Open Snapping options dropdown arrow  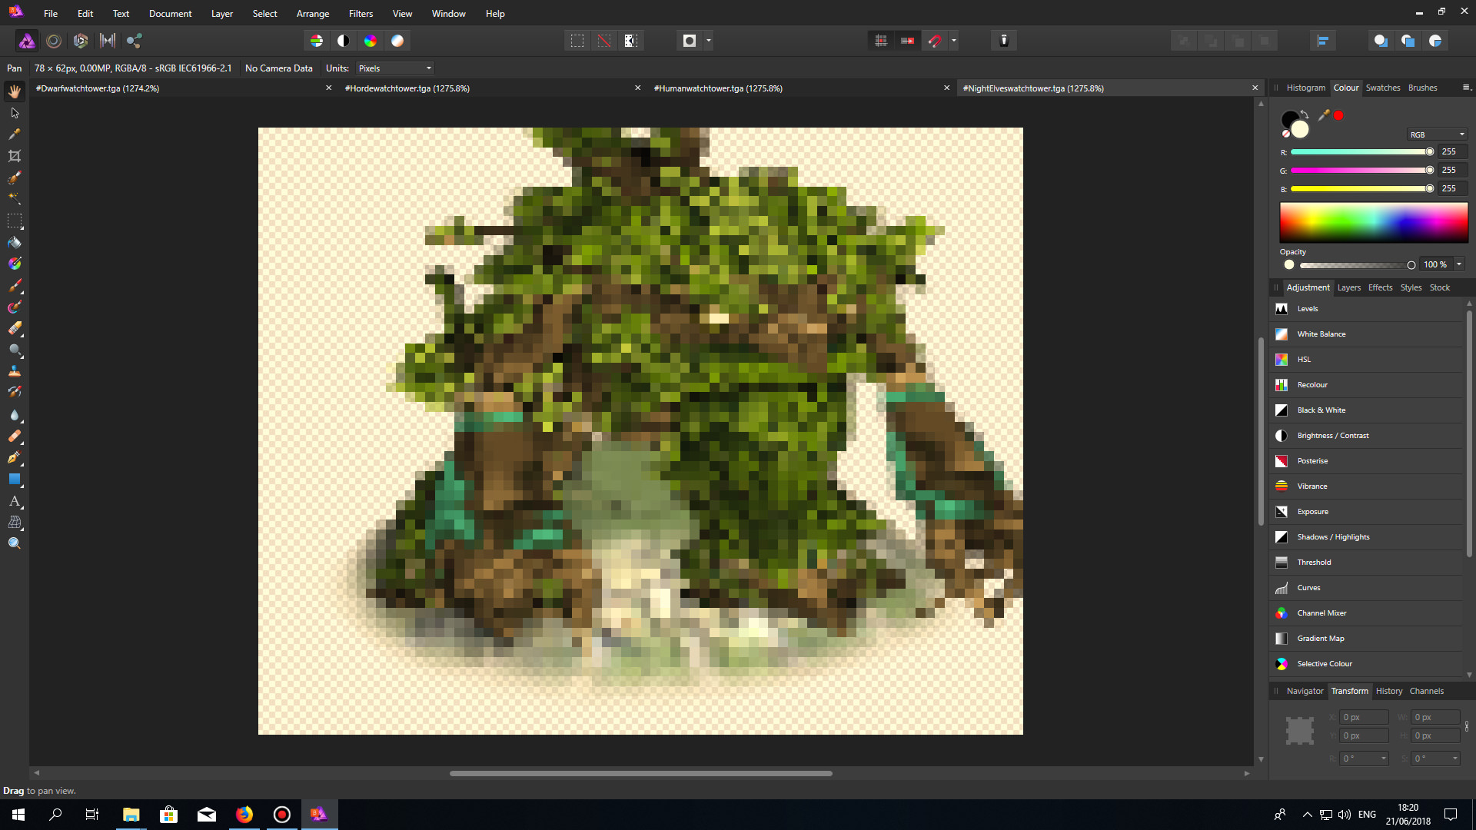click(x=954, y=41)
